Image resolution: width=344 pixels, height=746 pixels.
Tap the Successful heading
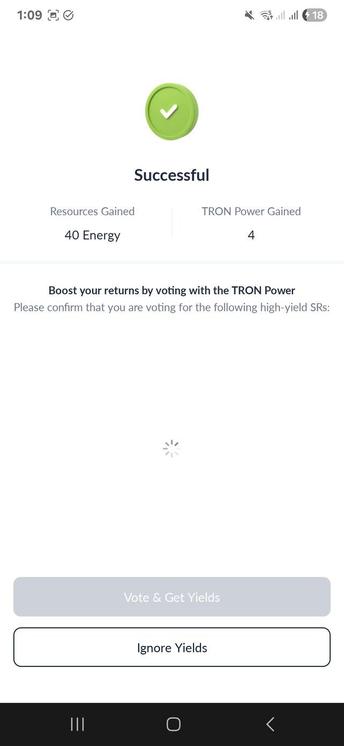172,175
